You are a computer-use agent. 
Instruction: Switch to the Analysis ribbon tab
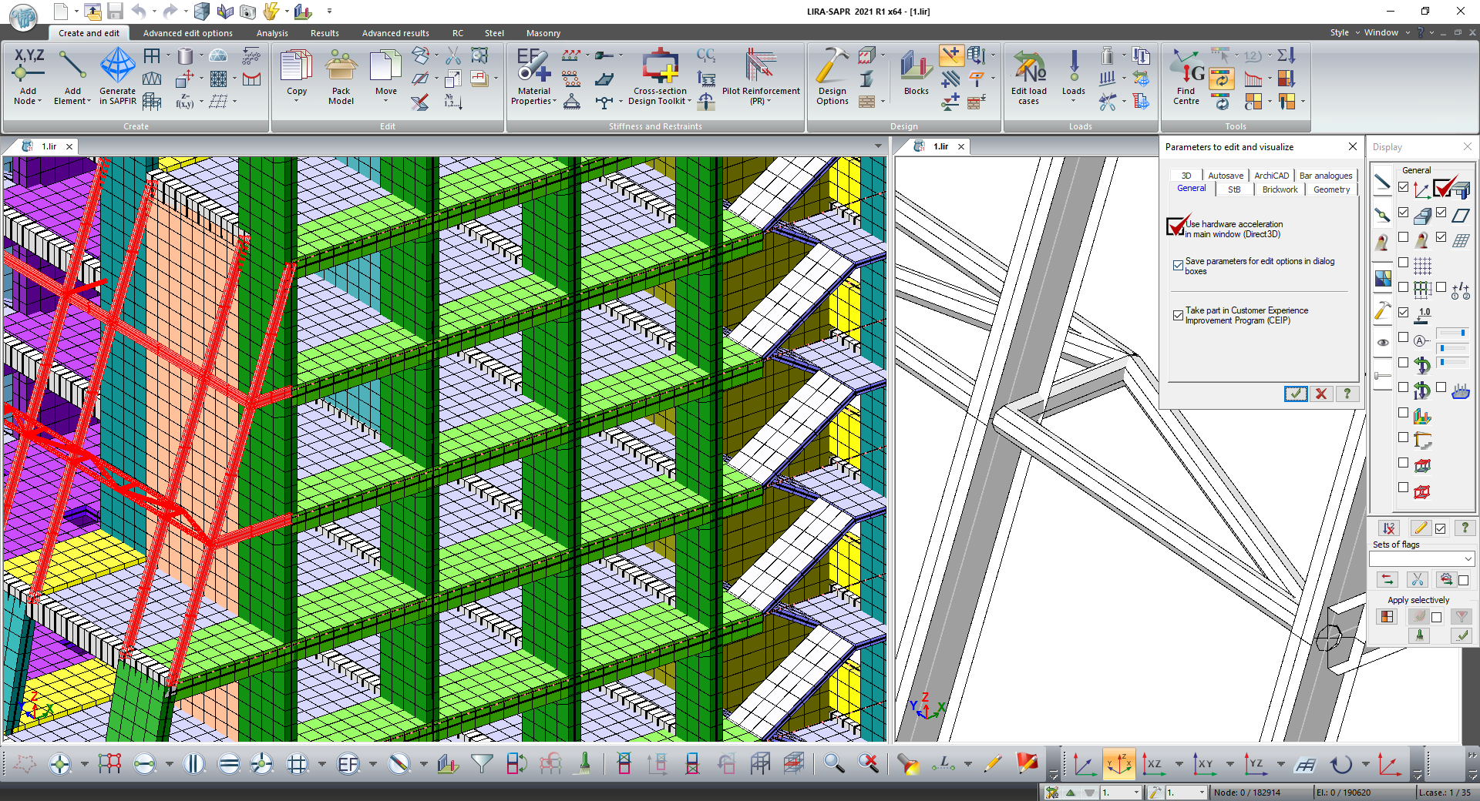pos(272,33)
